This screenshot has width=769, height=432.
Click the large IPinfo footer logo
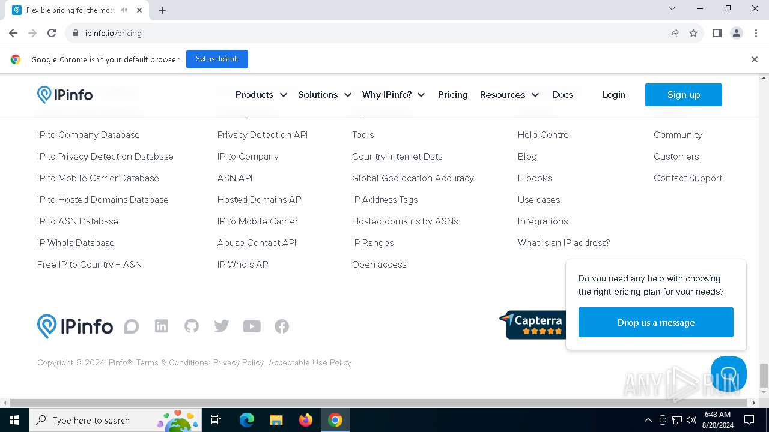click(75, 326)
